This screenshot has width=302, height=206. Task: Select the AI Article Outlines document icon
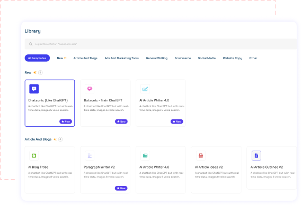tap(256, 155)
